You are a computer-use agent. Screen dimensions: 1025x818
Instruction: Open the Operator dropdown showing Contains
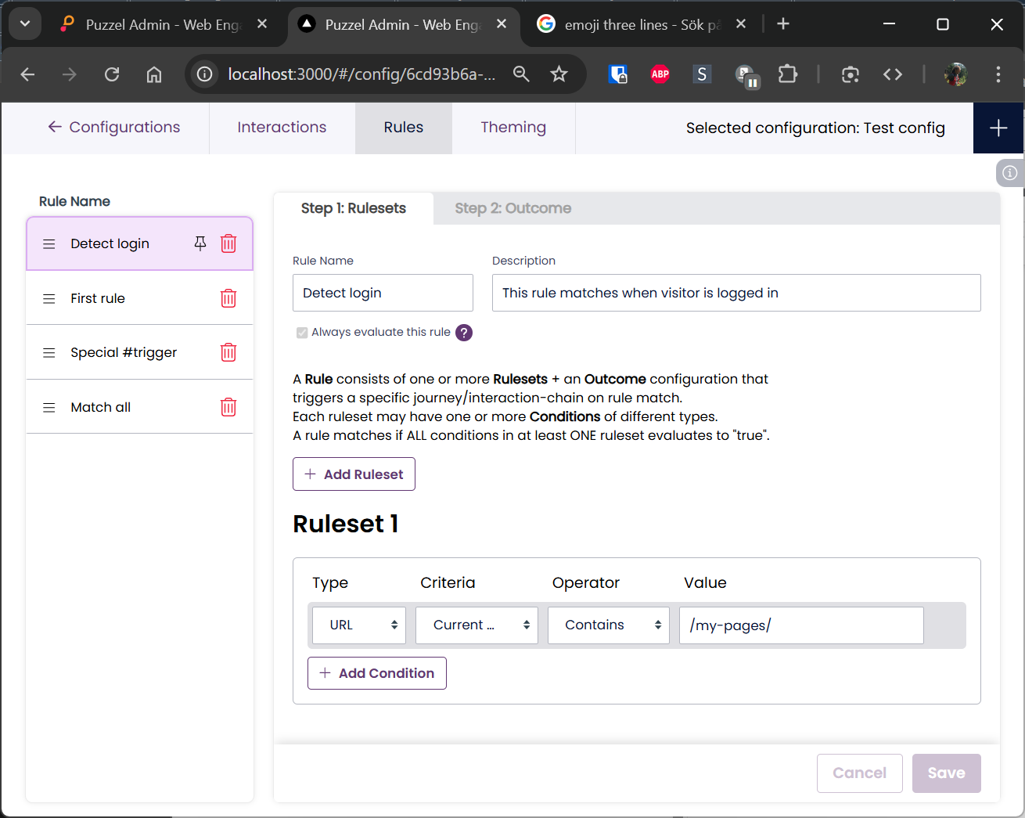pos(608,625)
